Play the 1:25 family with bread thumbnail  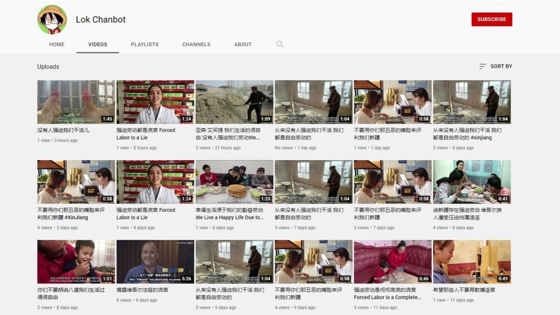click(x=234, y=182)
